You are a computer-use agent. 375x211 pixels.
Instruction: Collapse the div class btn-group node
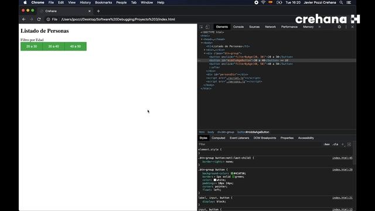tap(204, 53)
